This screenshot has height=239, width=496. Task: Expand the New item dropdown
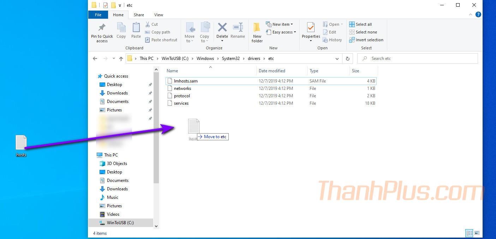[x=282, y=24]
